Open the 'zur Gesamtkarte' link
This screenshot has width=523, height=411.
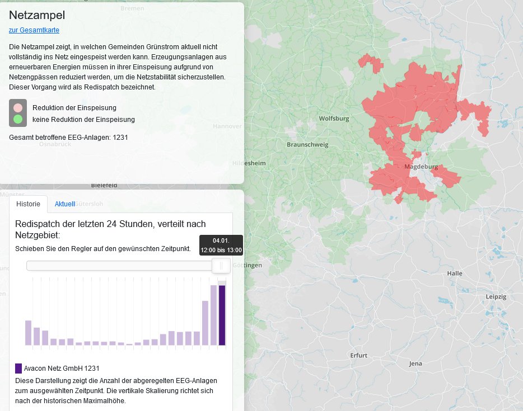pyautogui.click(x=34, y=30)
